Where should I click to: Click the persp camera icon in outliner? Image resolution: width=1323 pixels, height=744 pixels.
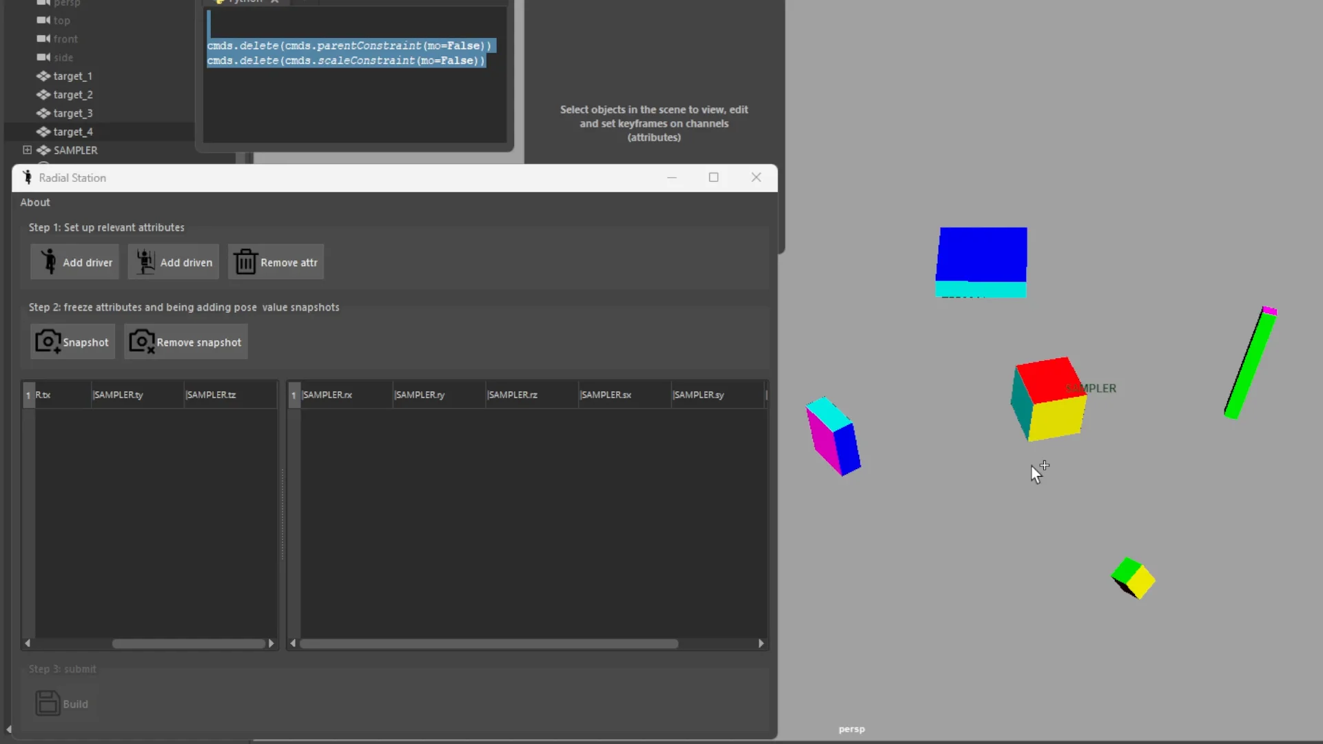42,3
